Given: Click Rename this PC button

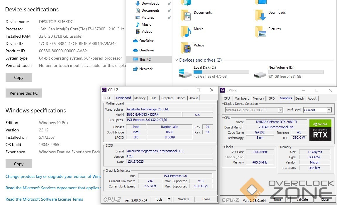Looking at the screenshot, I should (x=24, y=93).
